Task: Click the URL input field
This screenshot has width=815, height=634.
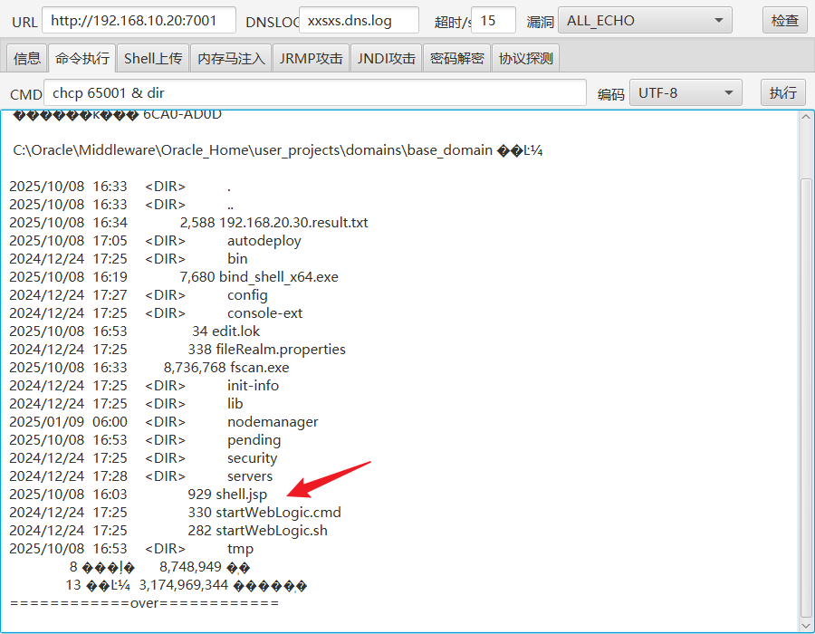Action: pyautogui.click(x=138, y=20)
